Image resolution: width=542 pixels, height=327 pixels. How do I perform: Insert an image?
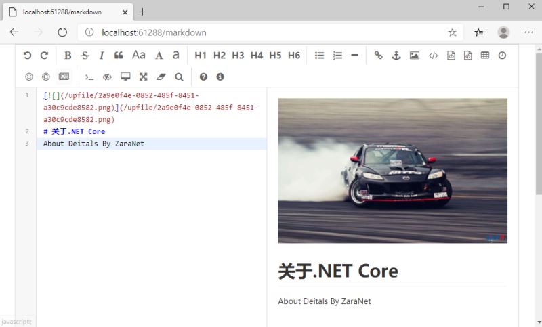pyautogui.click(x=415, y=56)
